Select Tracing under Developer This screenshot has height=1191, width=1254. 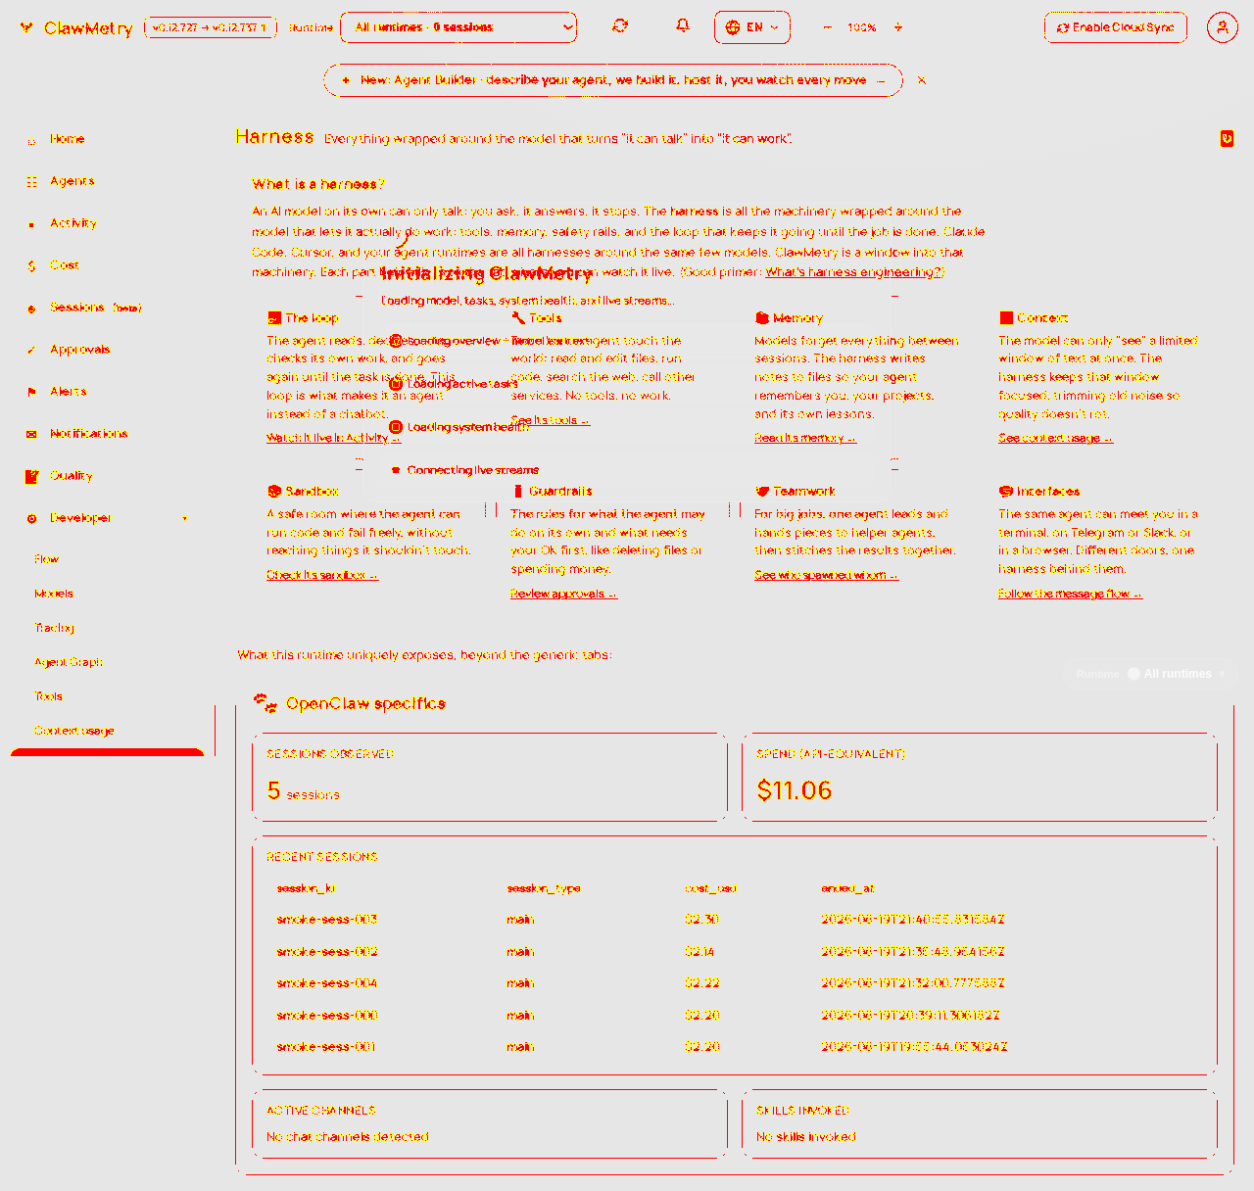(55, 628)
